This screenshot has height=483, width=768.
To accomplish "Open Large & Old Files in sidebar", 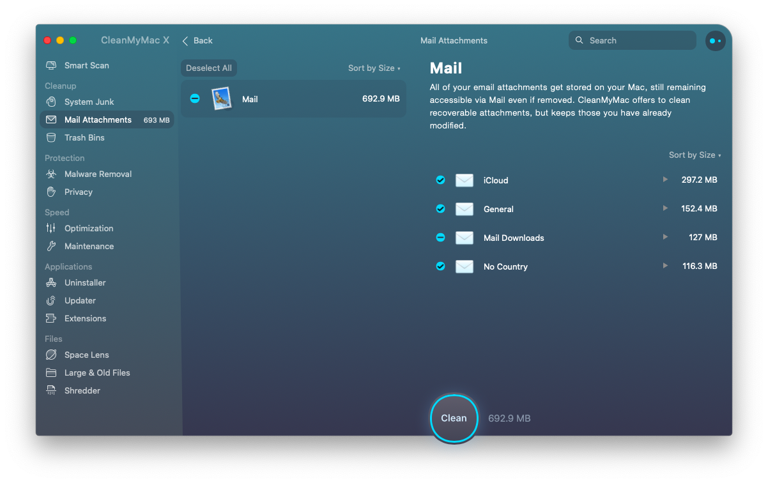I will tap(107, 372).
